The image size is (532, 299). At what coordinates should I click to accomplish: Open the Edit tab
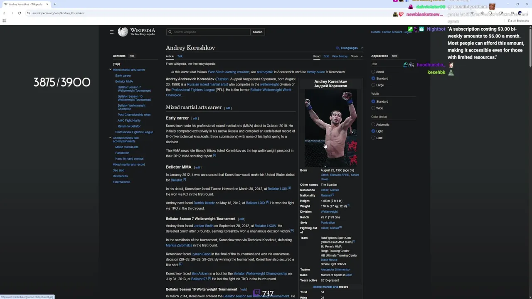(x=326, y=56)
